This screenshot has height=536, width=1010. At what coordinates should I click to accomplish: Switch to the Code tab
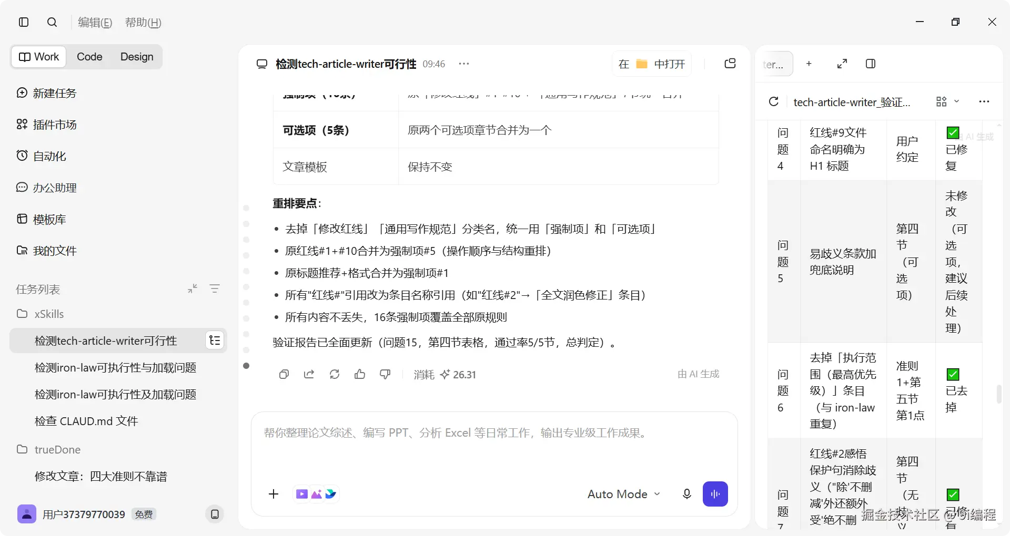click(89, 57)
